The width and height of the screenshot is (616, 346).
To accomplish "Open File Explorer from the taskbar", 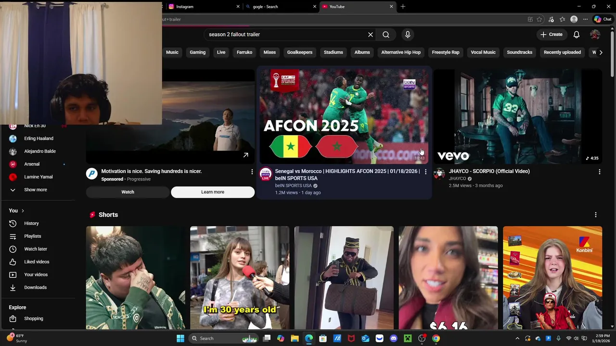I will tap(295, 338).
